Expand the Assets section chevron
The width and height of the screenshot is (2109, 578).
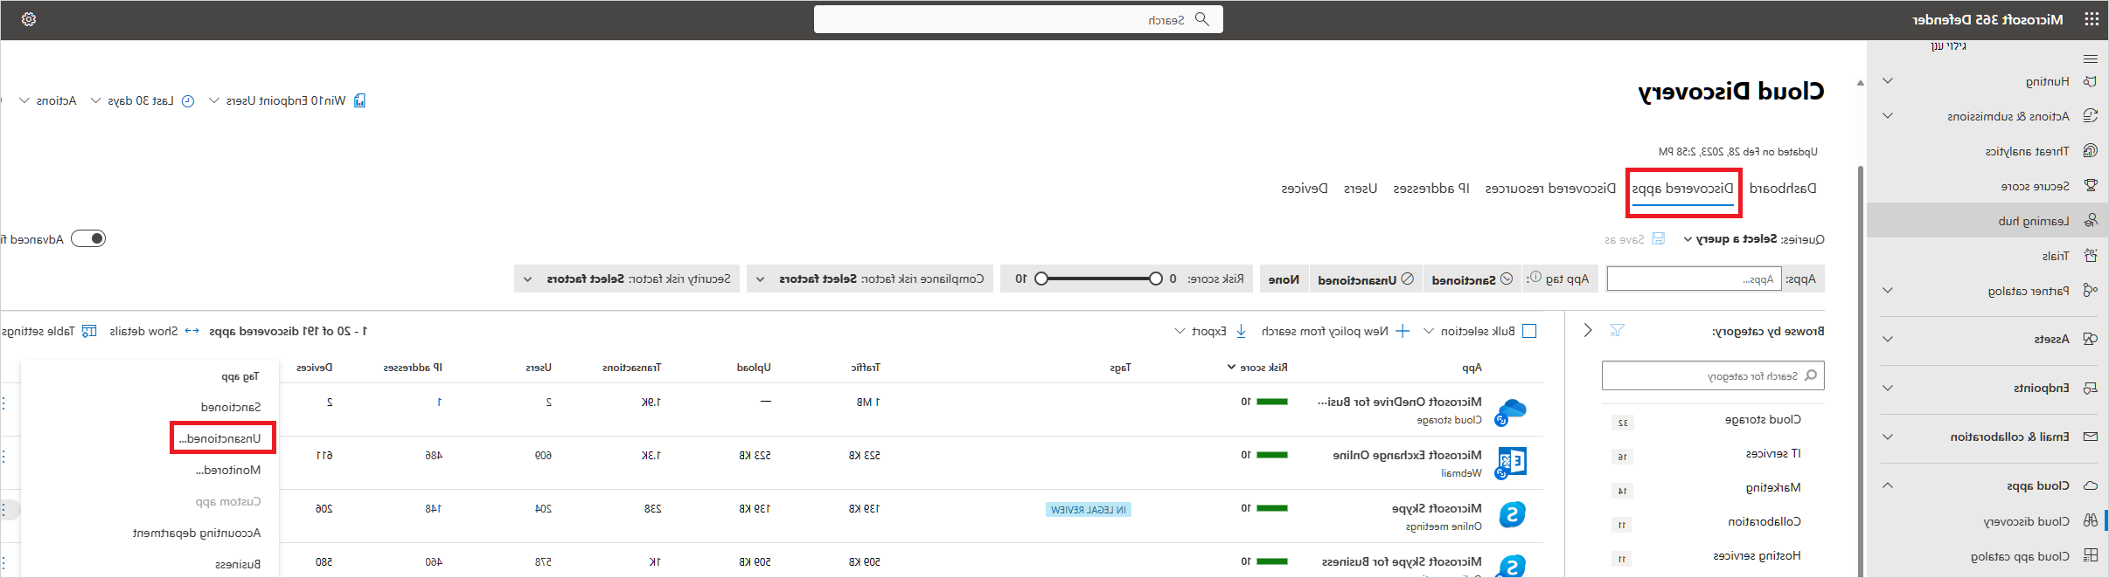[x=1888, y=339]
